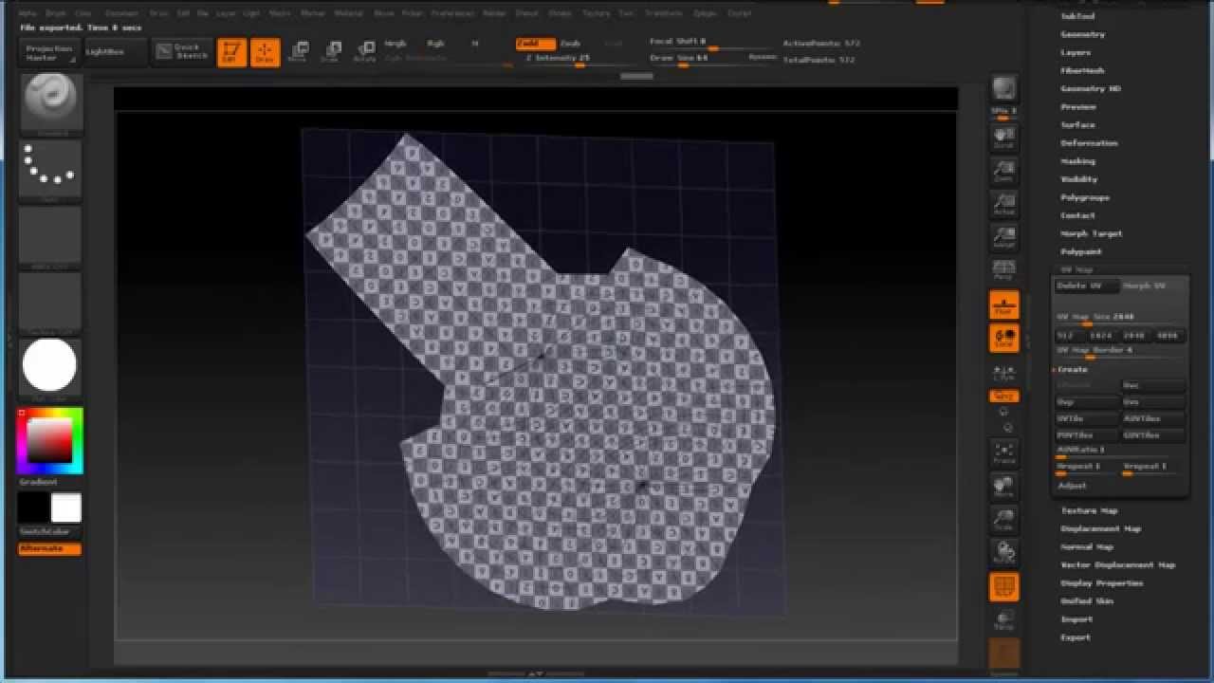Click the Zoom canvas icon
Viewport: 1214px width, 683px height.
point(1003,171)
